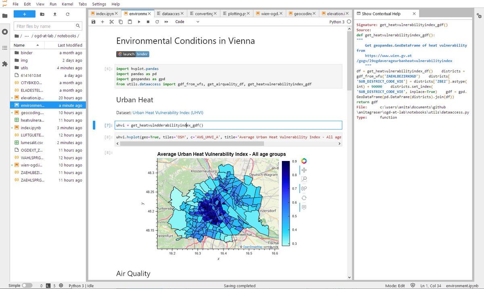
Task: Open the Run menu
Action: (x=53, y=4)
